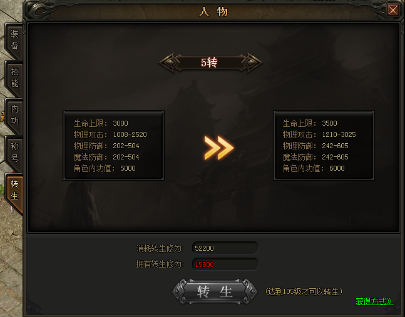
Task: Click the 达到105级才可以转生 hint text
Action: point(304,291)
